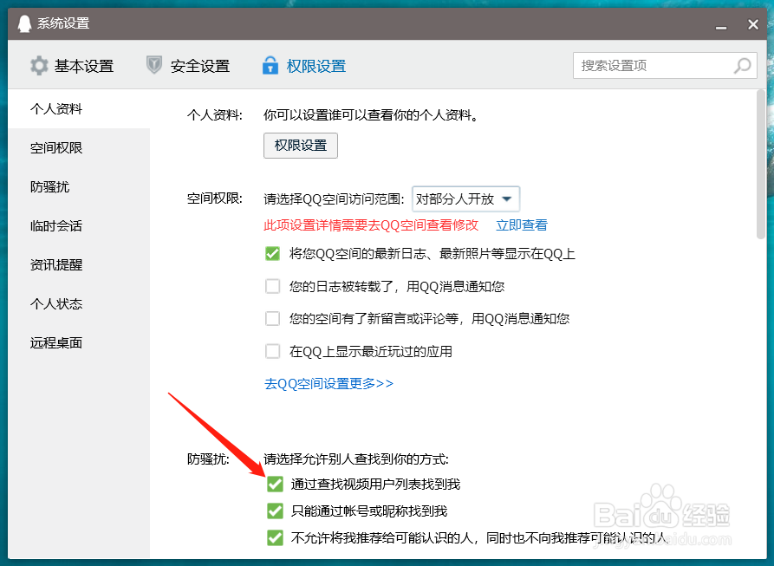Select 远程桌面 in the sidebar
Screen dimensions: 774x566
click(79, 342)
